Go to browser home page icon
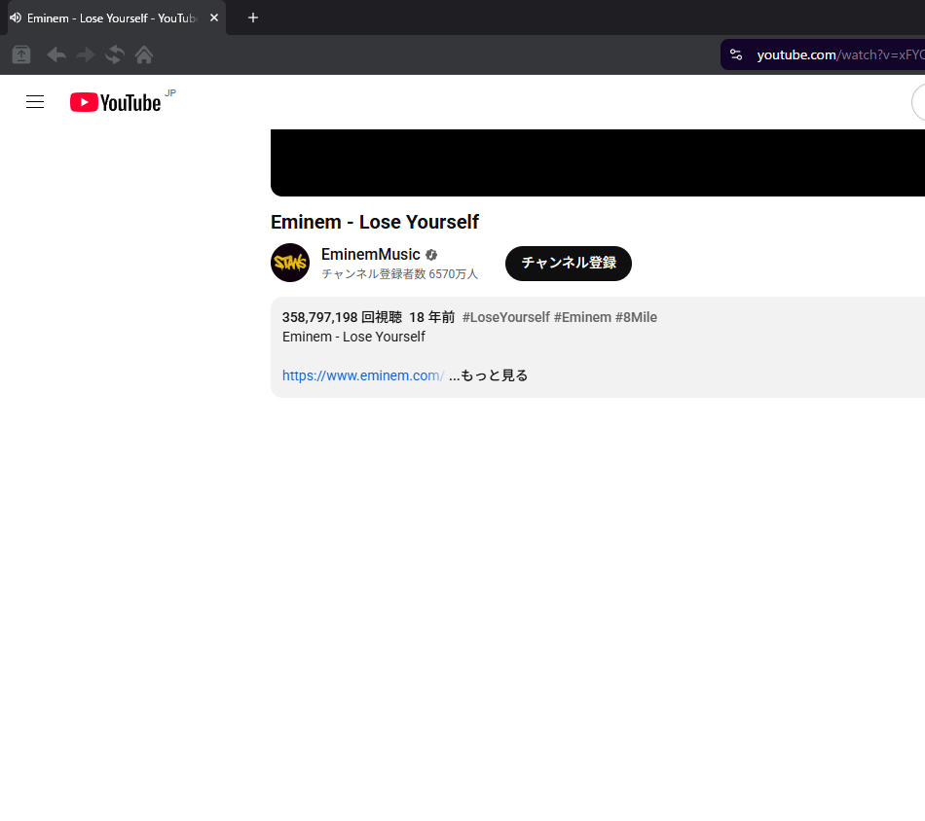Viewport: 925px width, 821px height. pos(144,54)
